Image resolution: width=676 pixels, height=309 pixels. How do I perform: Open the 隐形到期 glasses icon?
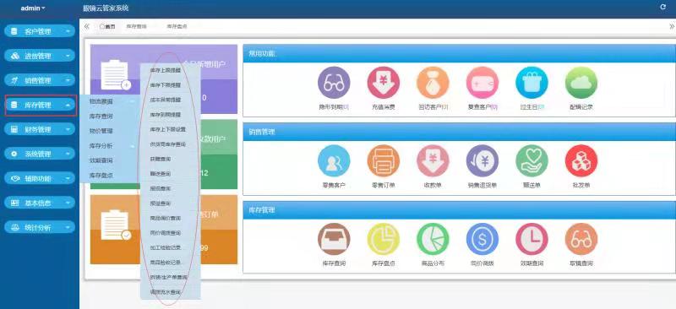[x=334, y=82]
